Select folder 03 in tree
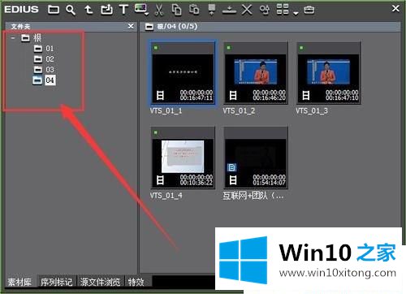The height and width of the screenshot is (294, 406). pos(50,70)
